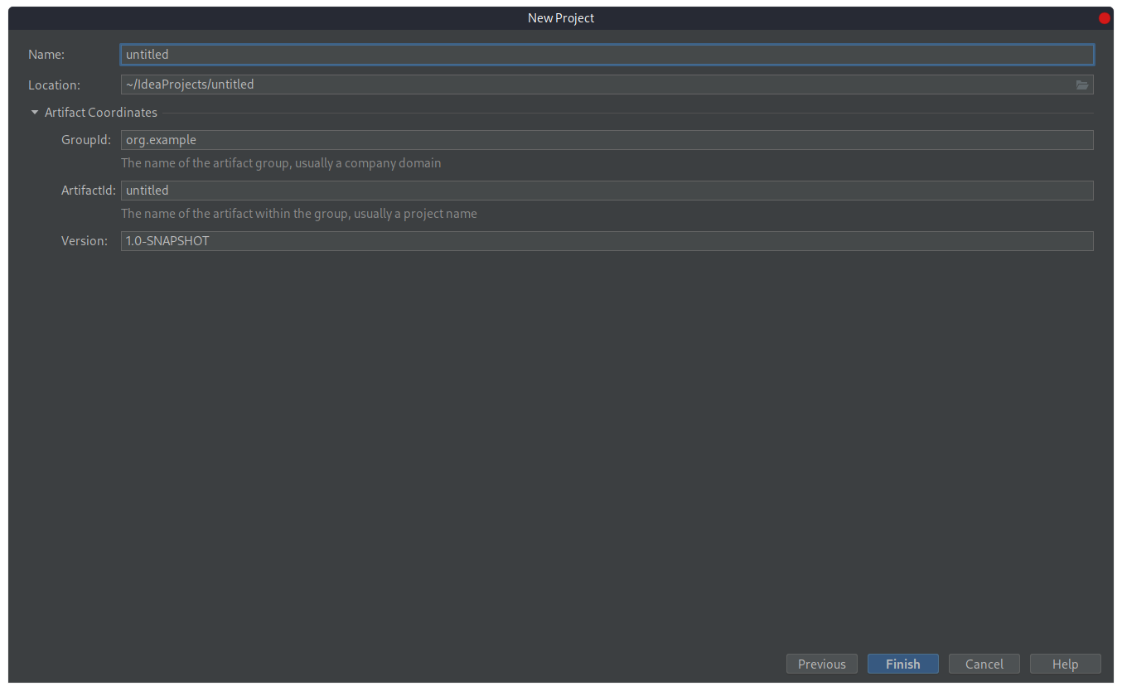The image size is (1122, 691).
Task: Click the New Project title bar text
Action: pyautogui.click(x=561, y=17)
